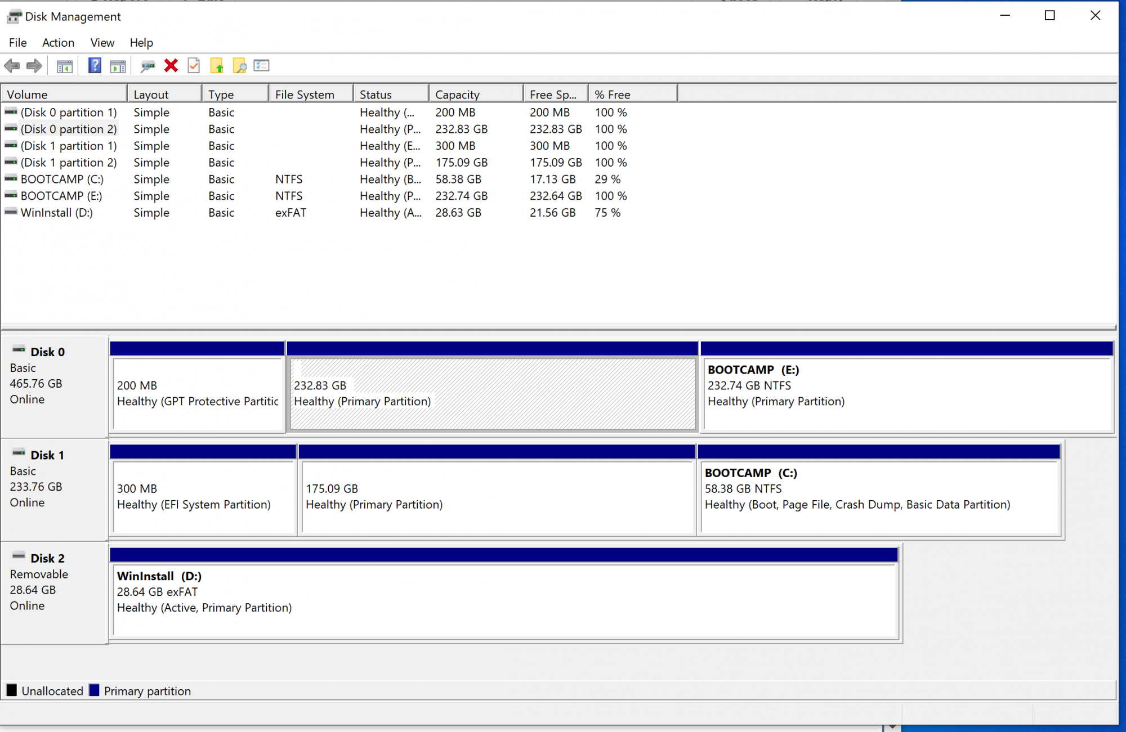
Task: Click the drive icon beside (Disk 0 partition 2)
Action: [x=11, y=129]
